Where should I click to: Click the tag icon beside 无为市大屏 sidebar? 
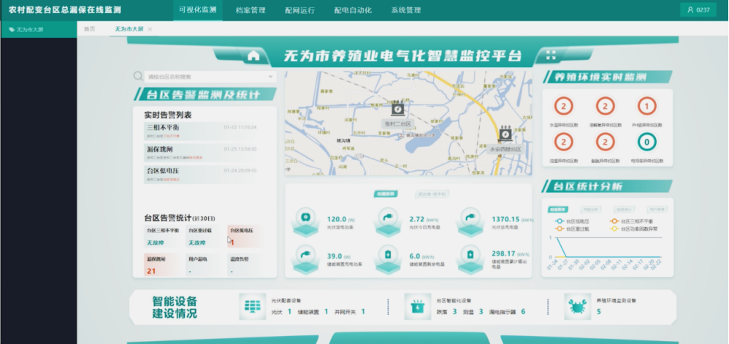pyautogui.click(x=12, y=29)
